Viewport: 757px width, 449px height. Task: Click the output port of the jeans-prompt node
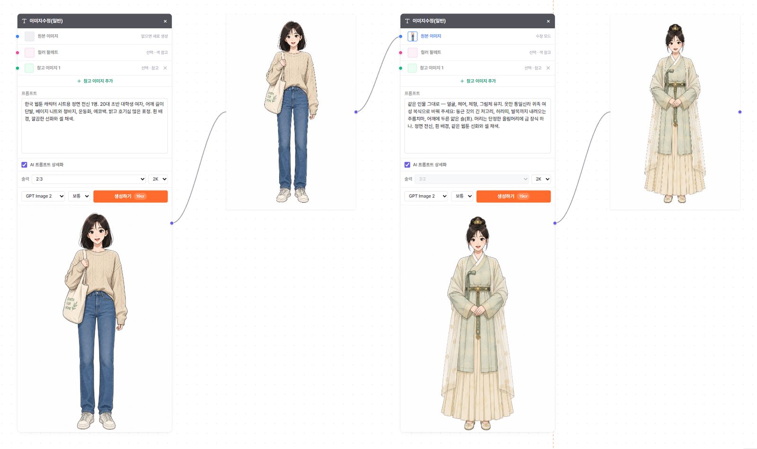click(x=172, y=223)
